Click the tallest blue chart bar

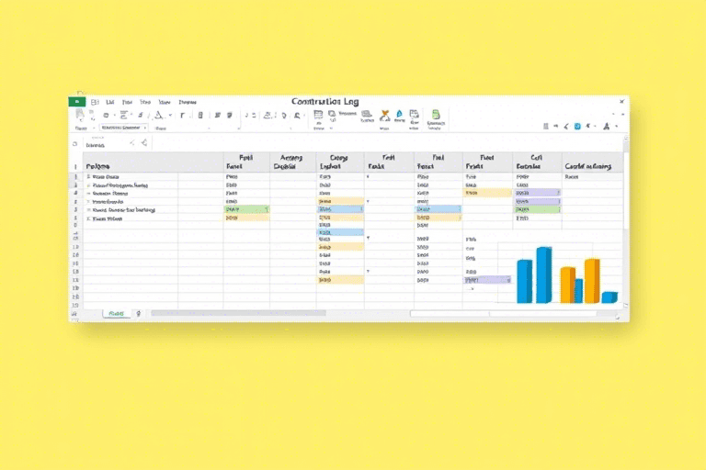pyautogui.click(x=544, y=274)
